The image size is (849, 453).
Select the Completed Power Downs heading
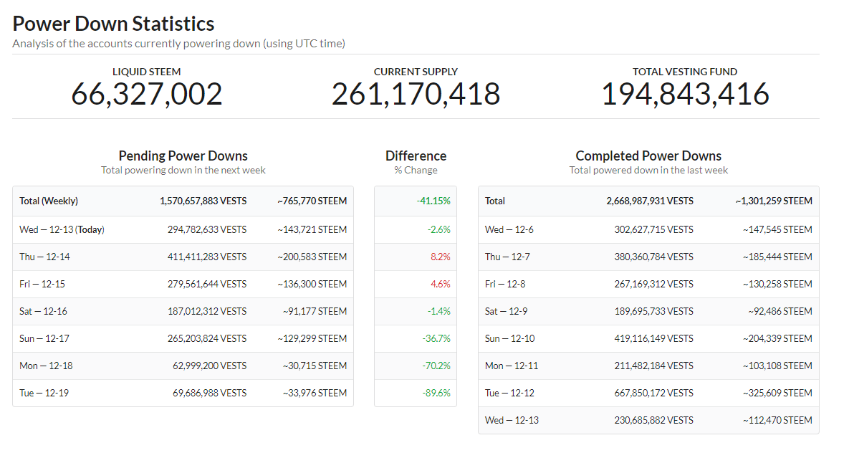point(648,156)
